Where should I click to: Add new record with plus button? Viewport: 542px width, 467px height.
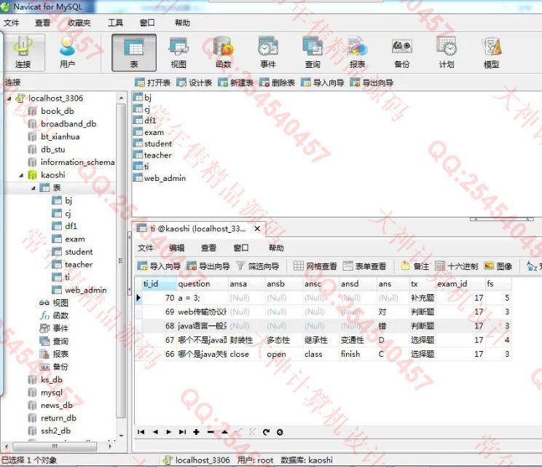tap(197, 432)
